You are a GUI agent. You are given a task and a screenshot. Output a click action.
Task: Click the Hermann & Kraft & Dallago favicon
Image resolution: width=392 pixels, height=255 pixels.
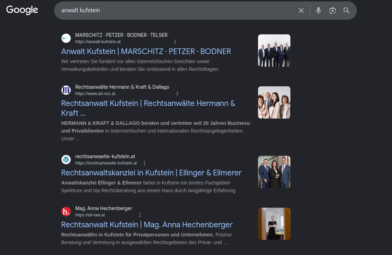click(x=66, y=90)
